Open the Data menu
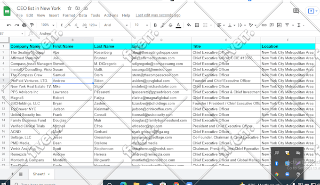Viewport: 320px width, 185px height. coord(83,16)
